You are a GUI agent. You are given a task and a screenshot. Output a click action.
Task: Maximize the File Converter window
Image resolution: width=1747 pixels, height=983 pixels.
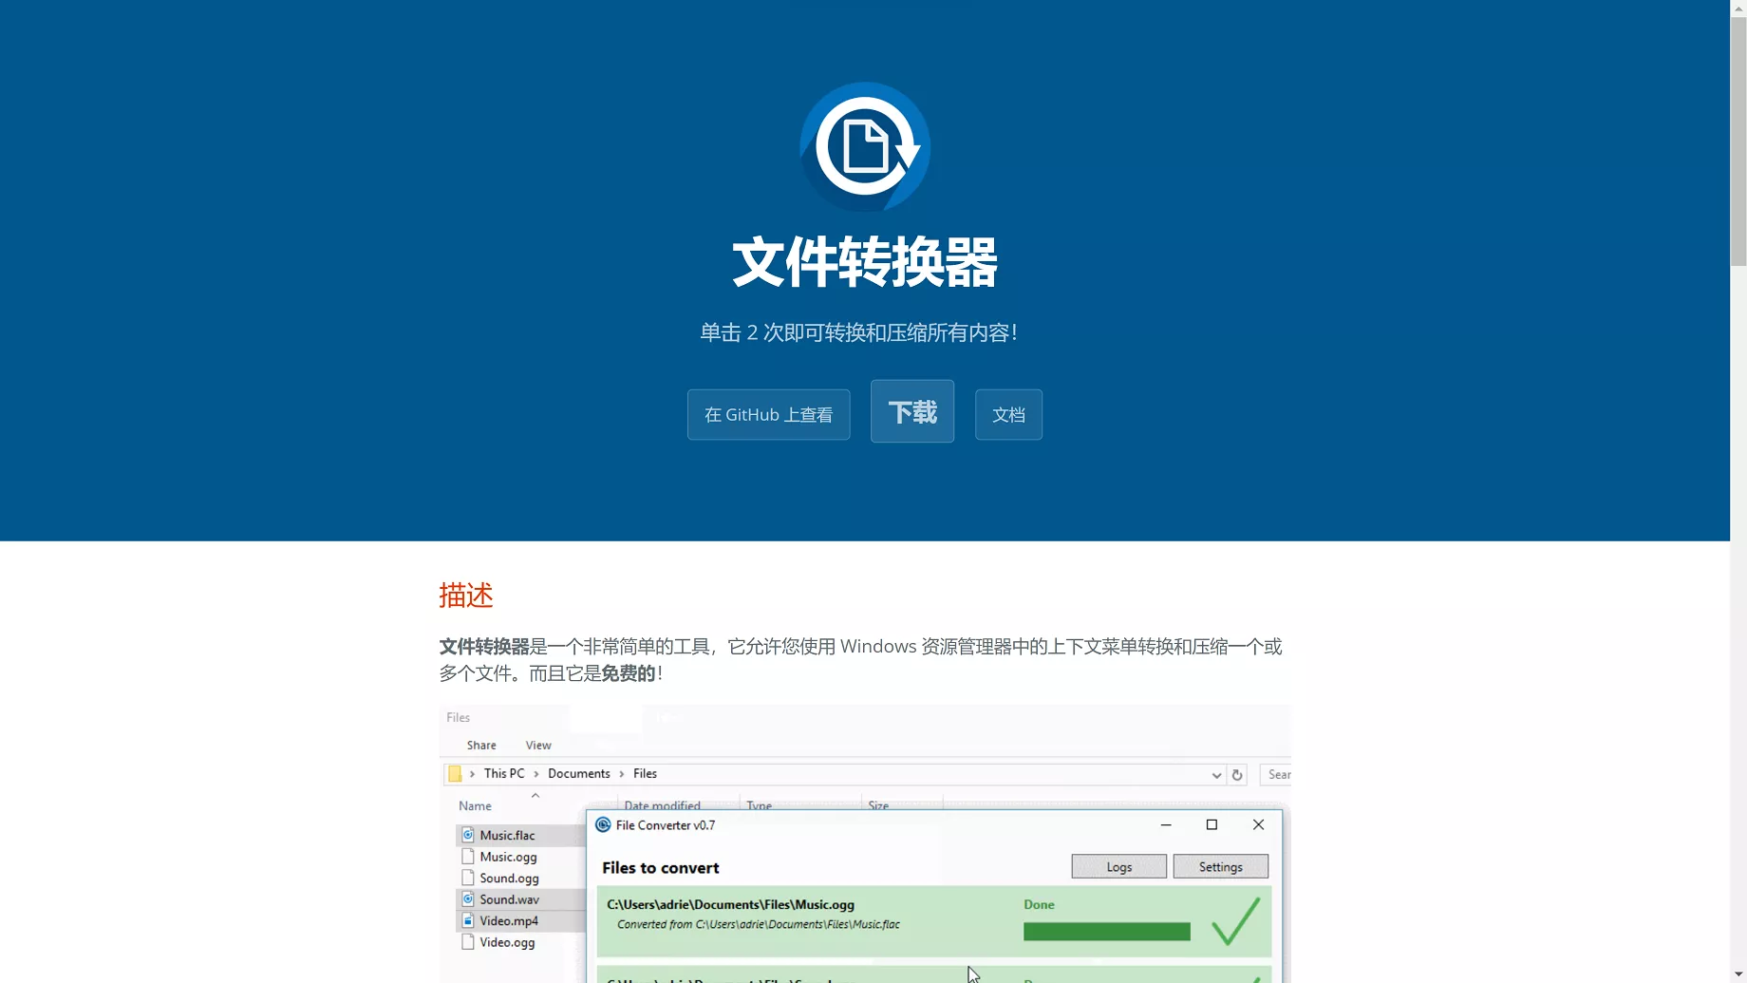(1212, 824)
